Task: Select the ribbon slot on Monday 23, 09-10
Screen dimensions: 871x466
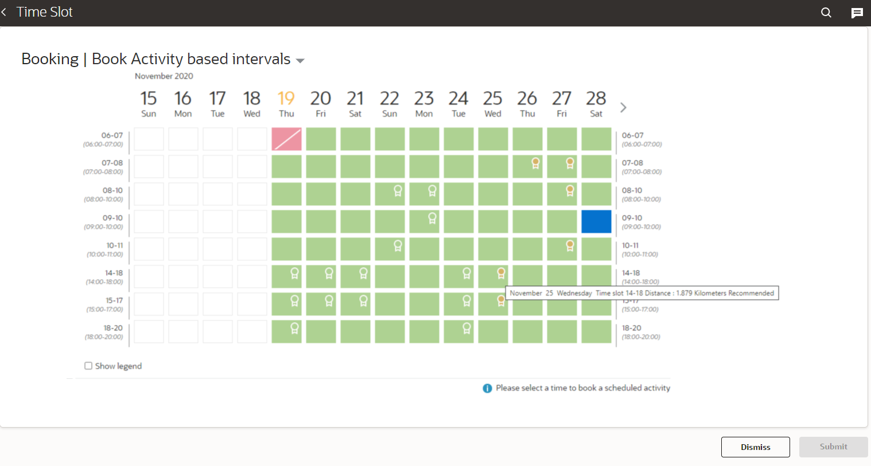Action: [432, 218]
